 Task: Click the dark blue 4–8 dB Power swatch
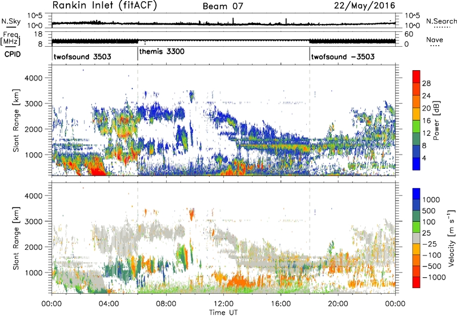coord(416,151)
